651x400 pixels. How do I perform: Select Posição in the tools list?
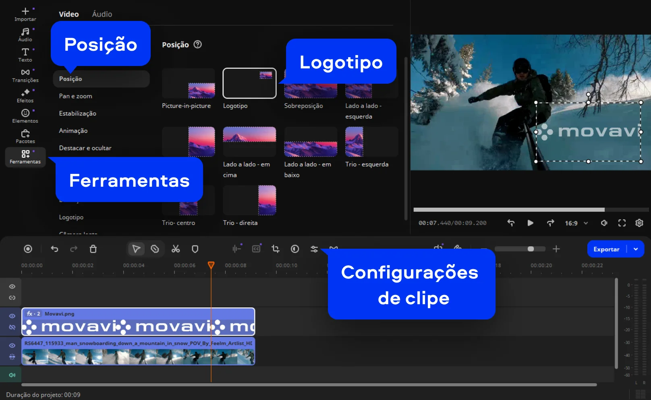(x=101, y=79)
